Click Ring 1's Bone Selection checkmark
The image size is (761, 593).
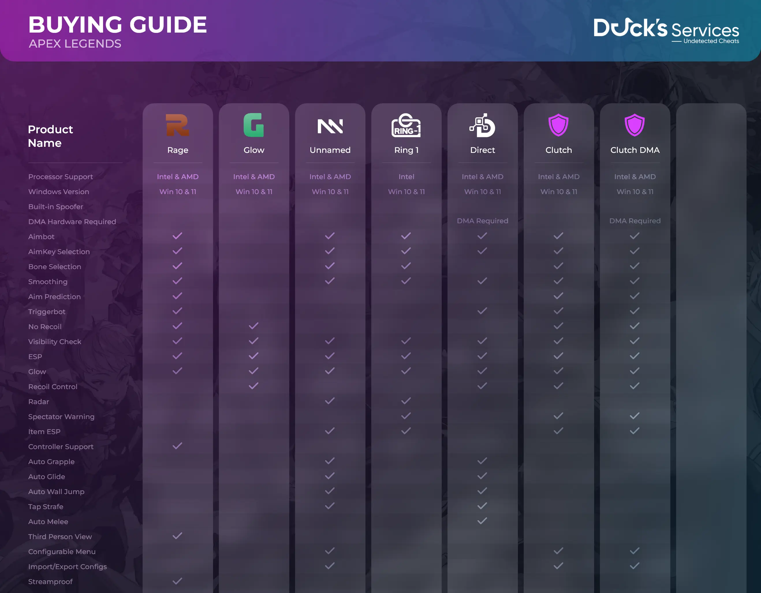click(x=406, y=266)
